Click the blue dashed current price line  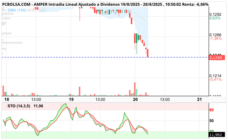tap(105, 57)
